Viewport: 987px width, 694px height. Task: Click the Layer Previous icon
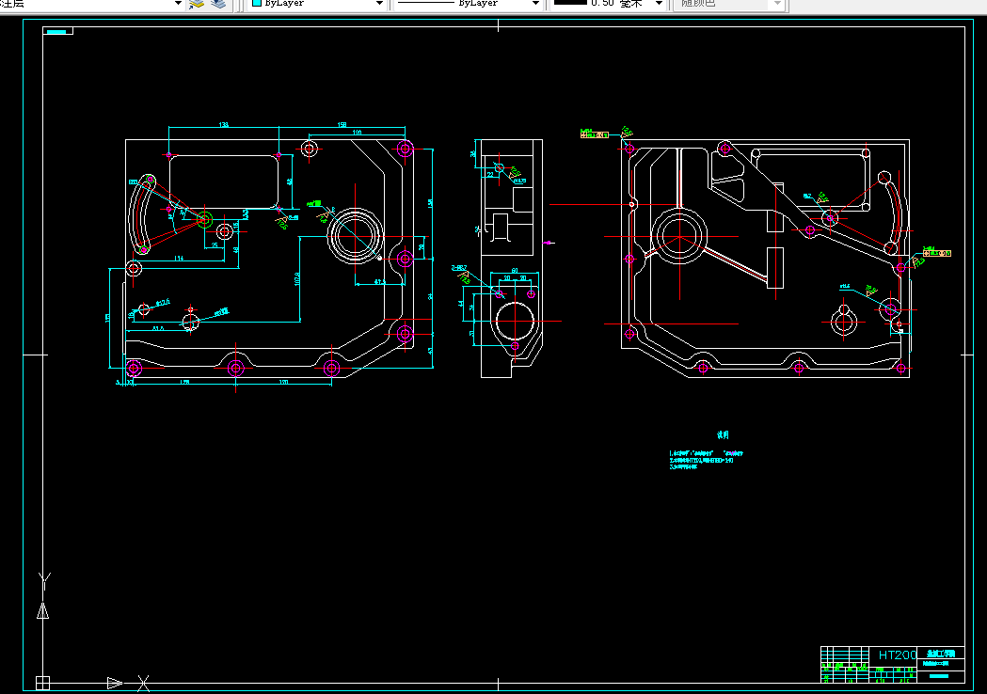pos(217,4)
